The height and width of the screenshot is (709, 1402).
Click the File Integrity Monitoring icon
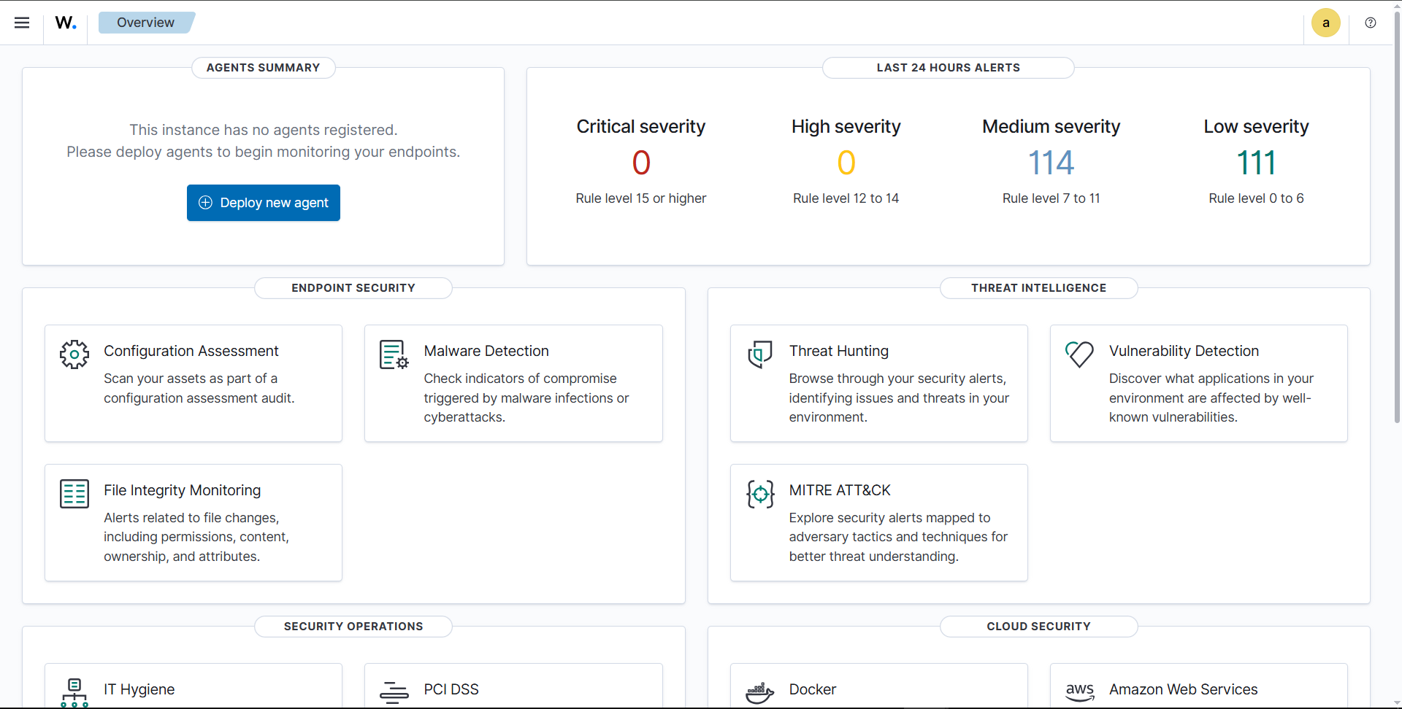point(74,494)
